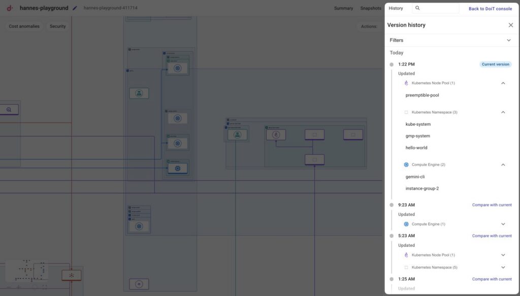This screenshot has width=520, height=296.
Task: Click Compute Engine icon under 9:23 AM
Action: (406, 224)
